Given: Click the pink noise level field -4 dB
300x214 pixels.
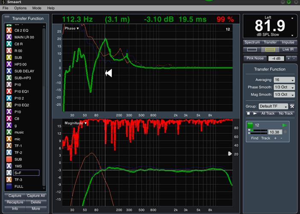Looking at the screenshot, I should pos(276,59).
